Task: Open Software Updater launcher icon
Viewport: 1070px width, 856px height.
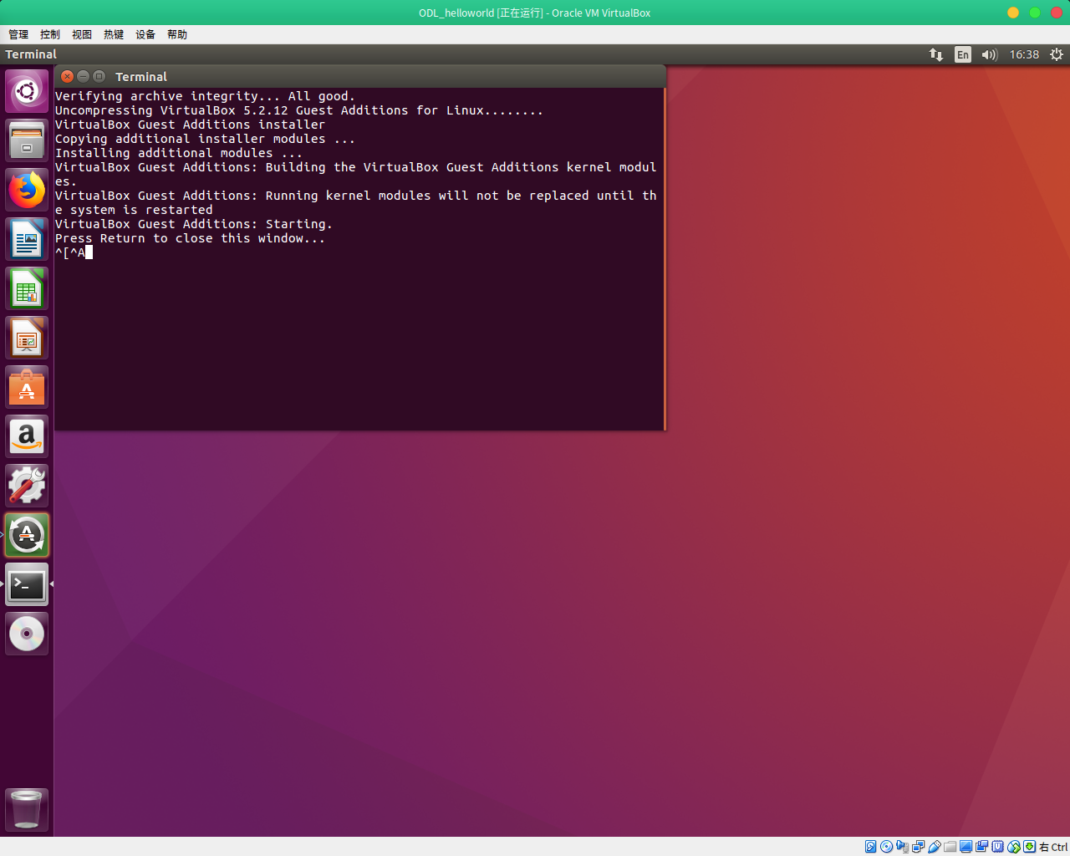Action: 27,535
